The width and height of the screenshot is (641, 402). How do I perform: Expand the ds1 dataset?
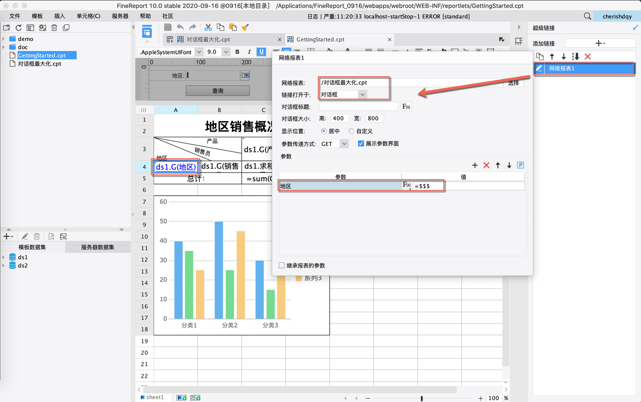4,257
